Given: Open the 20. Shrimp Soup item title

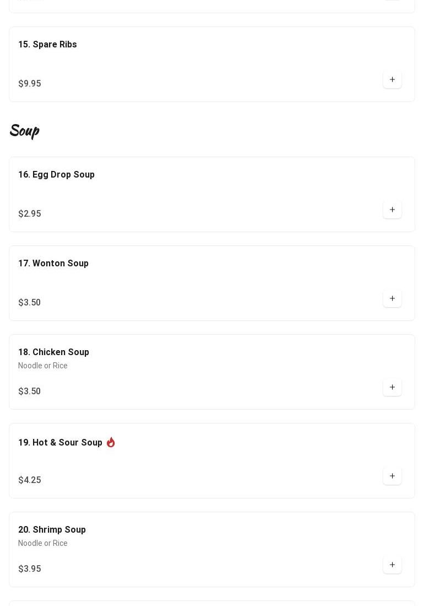Looking at the screenshot, I should [x=52, y=530].
